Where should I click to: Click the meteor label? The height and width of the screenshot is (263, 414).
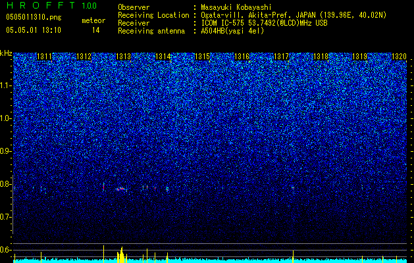point(93,20)
